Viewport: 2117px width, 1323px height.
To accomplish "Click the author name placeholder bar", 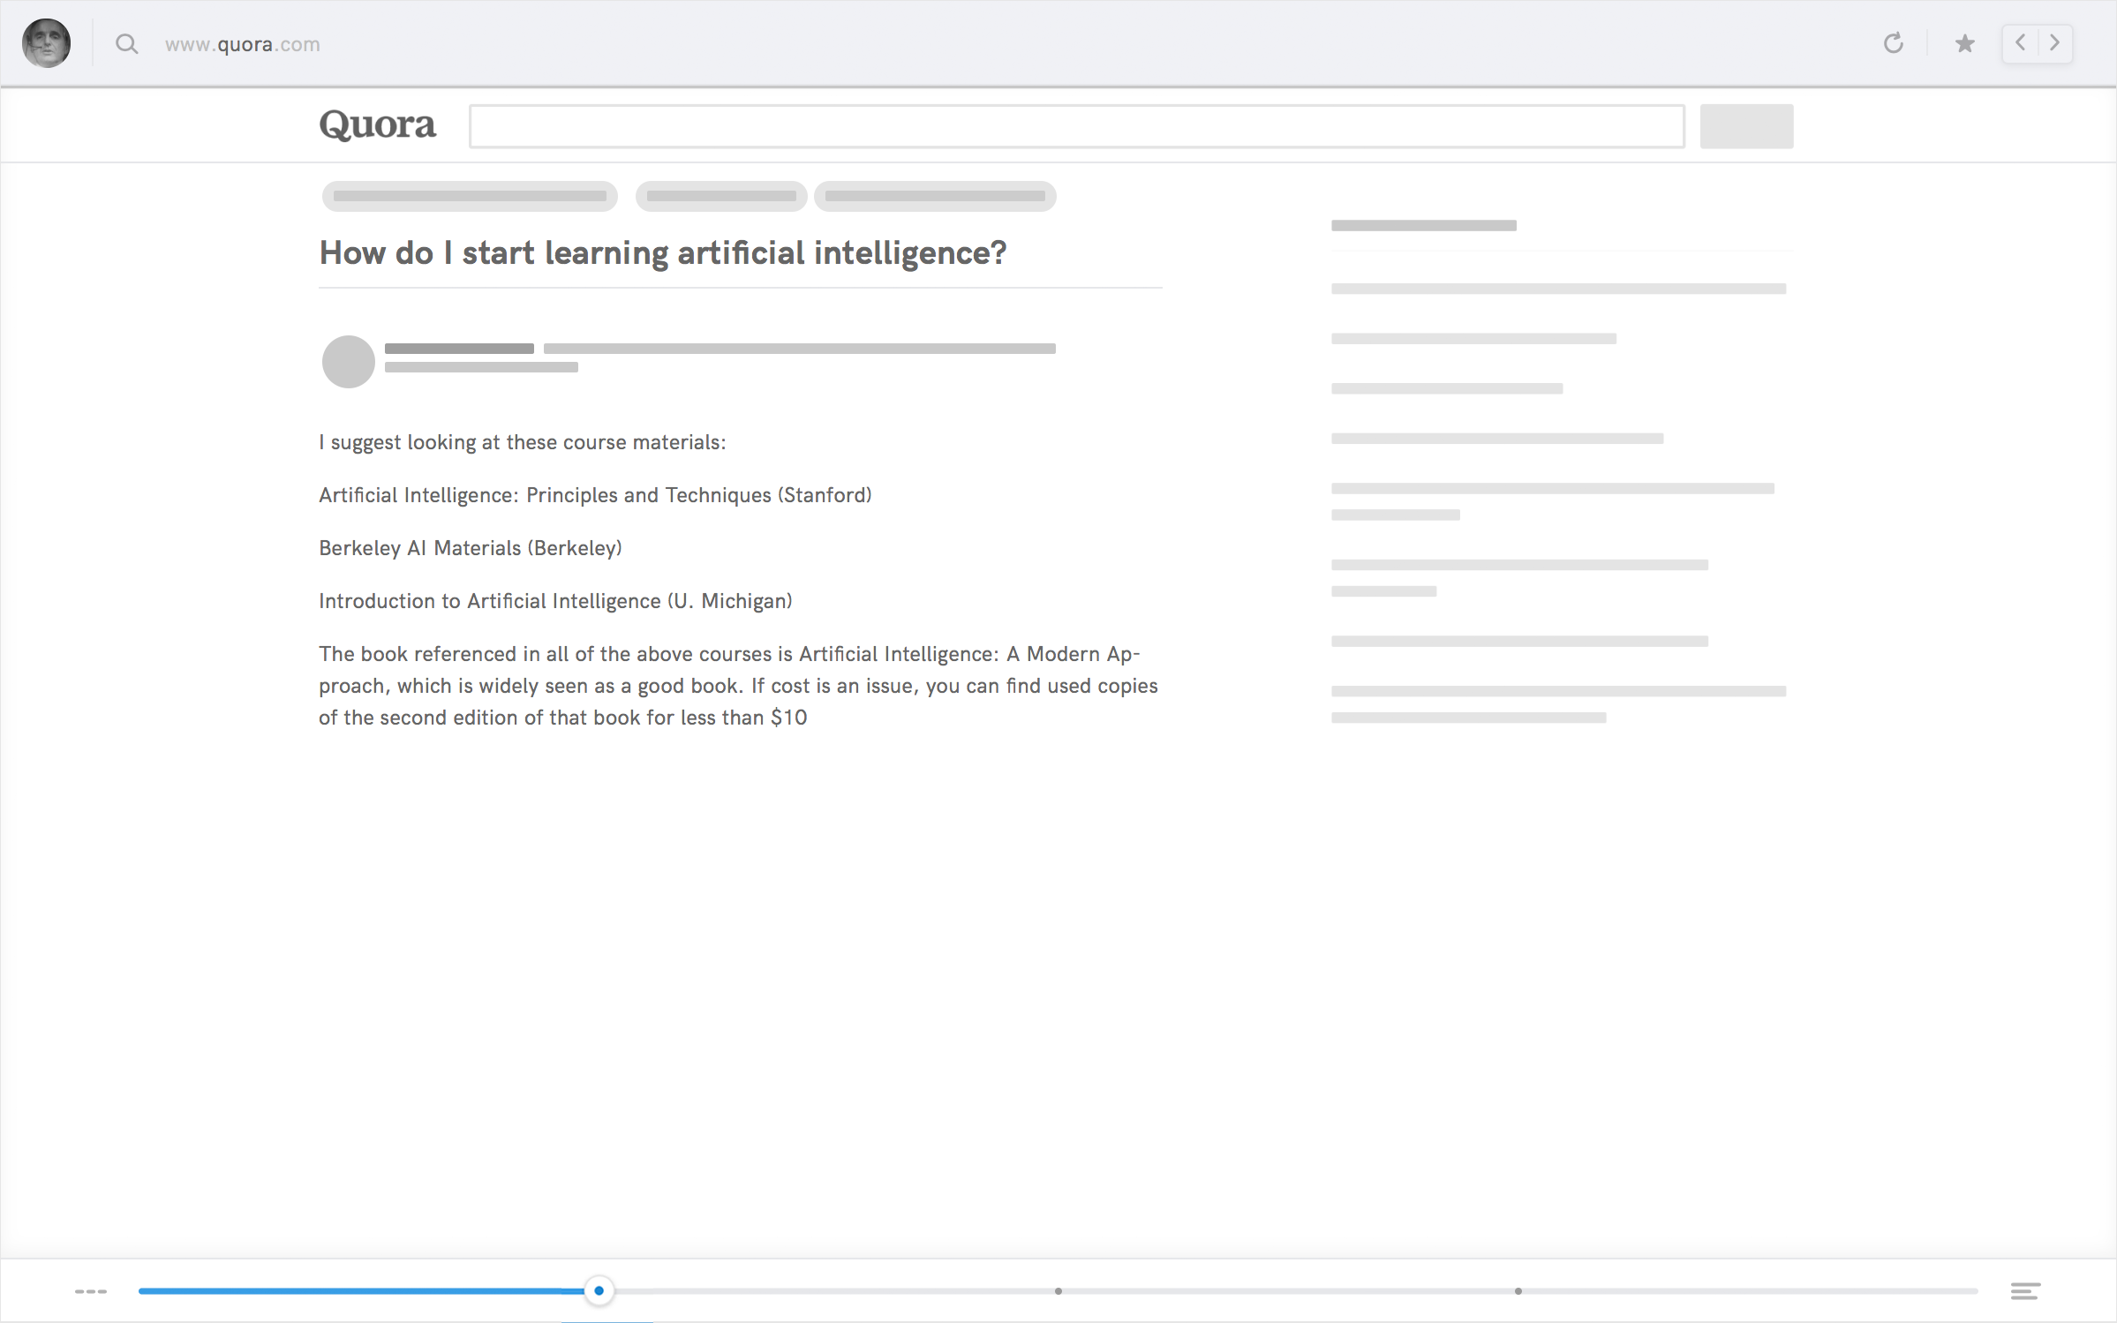I will [x=459, y=349].
